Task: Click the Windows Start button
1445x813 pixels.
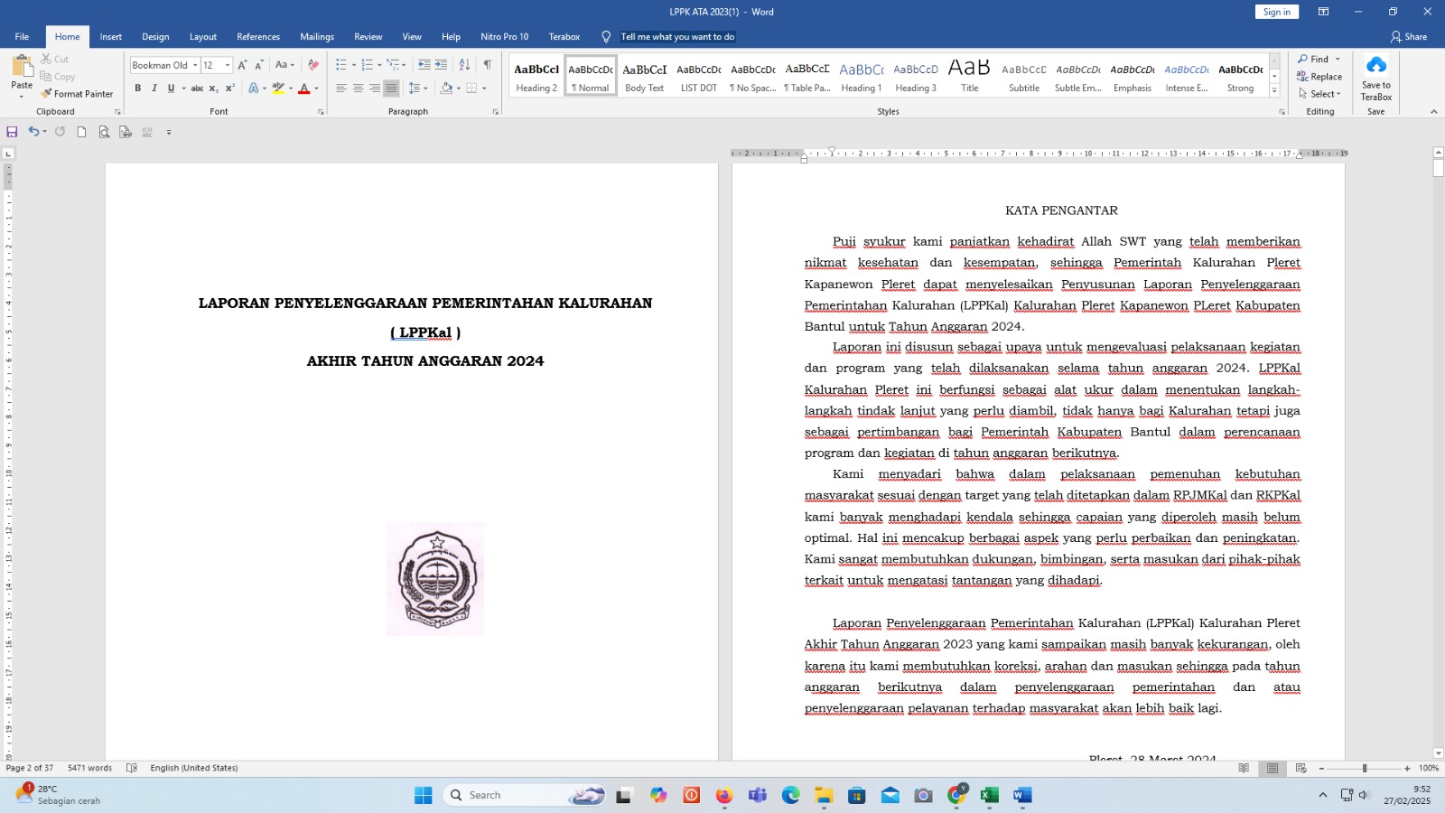Action: pyautogui.click(x=424, y=795)
